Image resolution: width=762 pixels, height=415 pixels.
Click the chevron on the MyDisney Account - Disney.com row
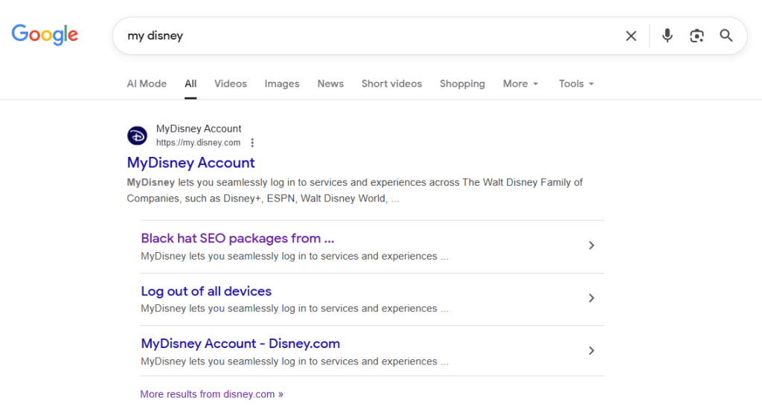click(592, 350)
